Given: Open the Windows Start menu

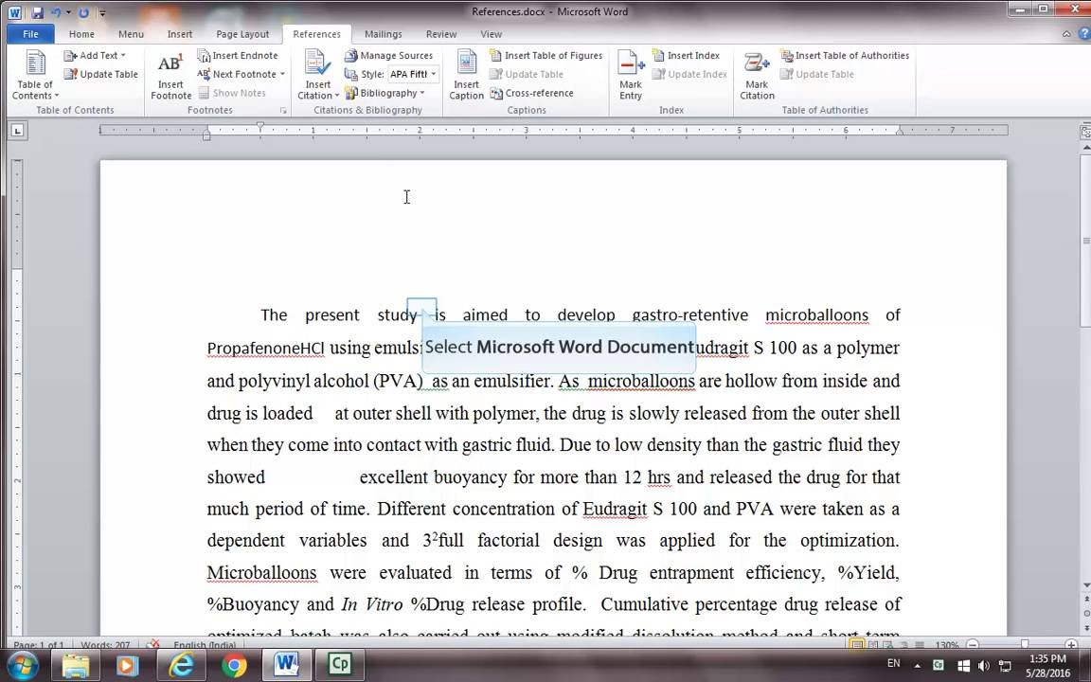Looking at the screenshot, I should tap(21, 665).
